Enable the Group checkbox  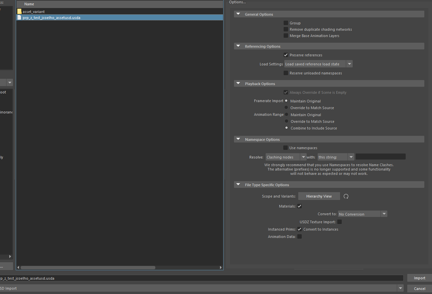[286, 23]
